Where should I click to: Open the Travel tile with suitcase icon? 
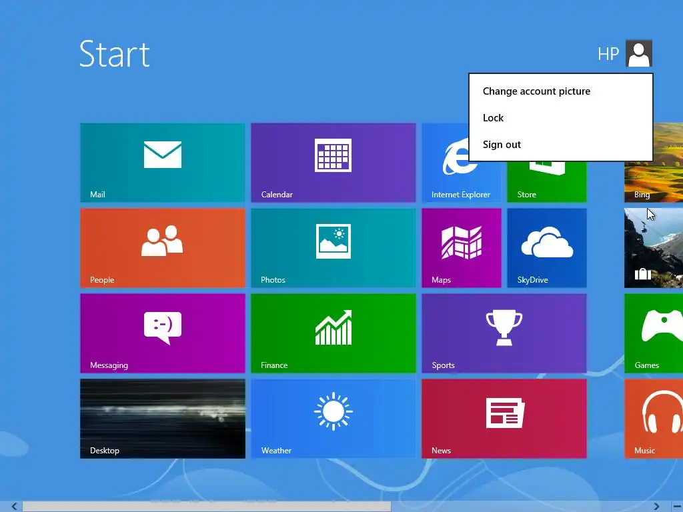[x=654, y=248]
